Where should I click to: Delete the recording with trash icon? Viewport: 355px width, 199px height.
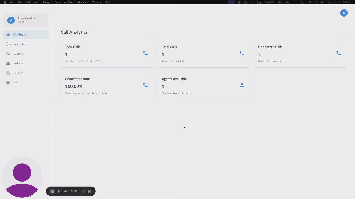90,191
